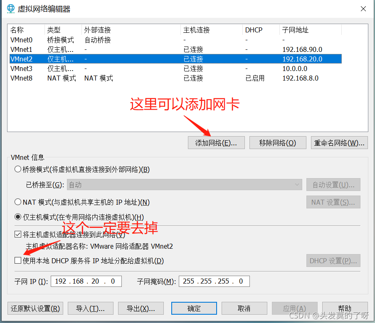Viewport: 375px width, 323px height.
Task: Click 还原默认设置(R) button
Action: click(x=35, y=308)
